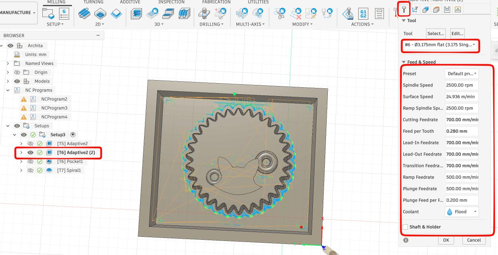Select the 3D Flat toolpath icon

[x=152, y=13]
